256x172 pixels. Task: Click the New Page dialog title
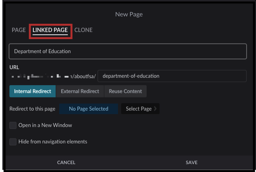(129, 14)
